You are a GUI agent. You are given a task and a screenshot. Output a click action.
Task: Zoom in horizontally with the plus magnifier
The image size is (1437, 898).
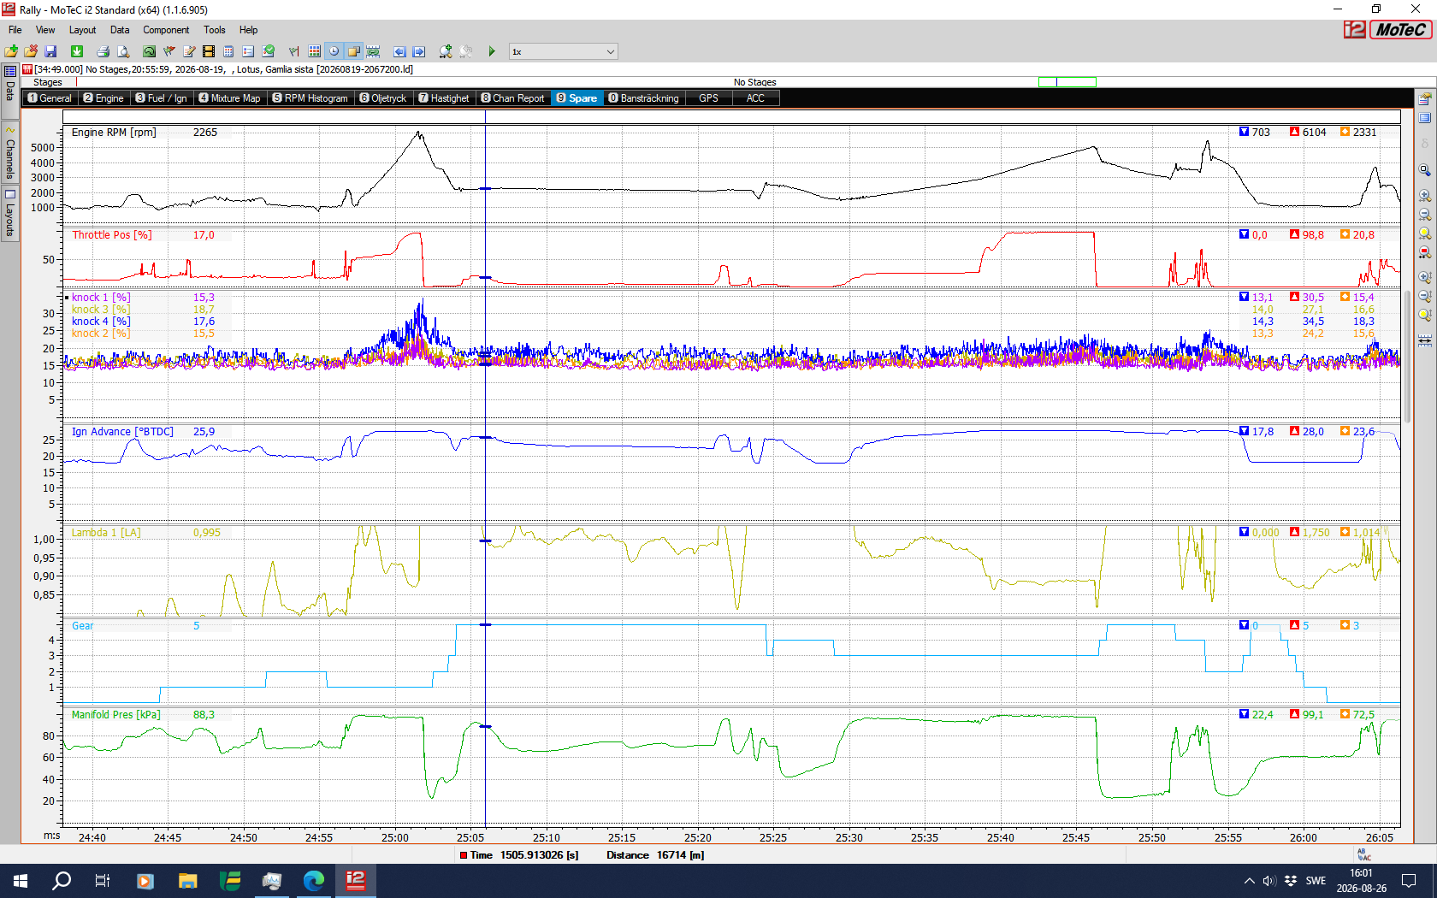[1425, 196]
